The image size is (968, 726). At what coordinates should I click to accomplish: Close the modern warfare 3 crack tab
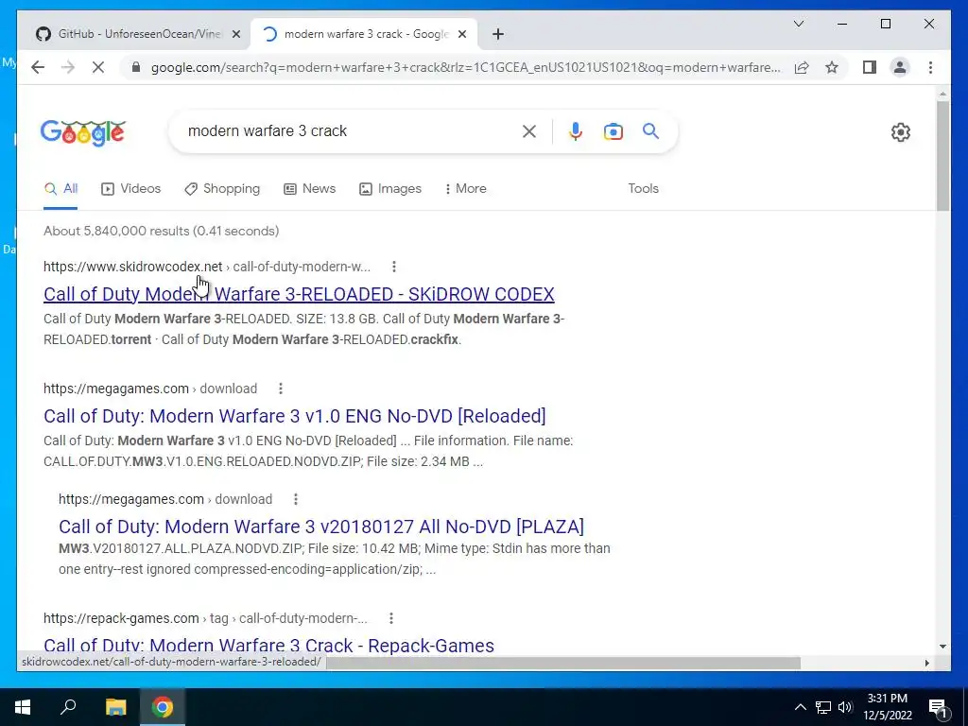(461, 34)
